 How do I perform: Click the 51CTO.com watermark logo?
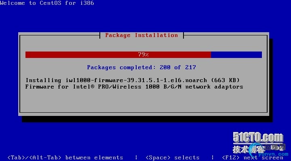coord(258,137)
